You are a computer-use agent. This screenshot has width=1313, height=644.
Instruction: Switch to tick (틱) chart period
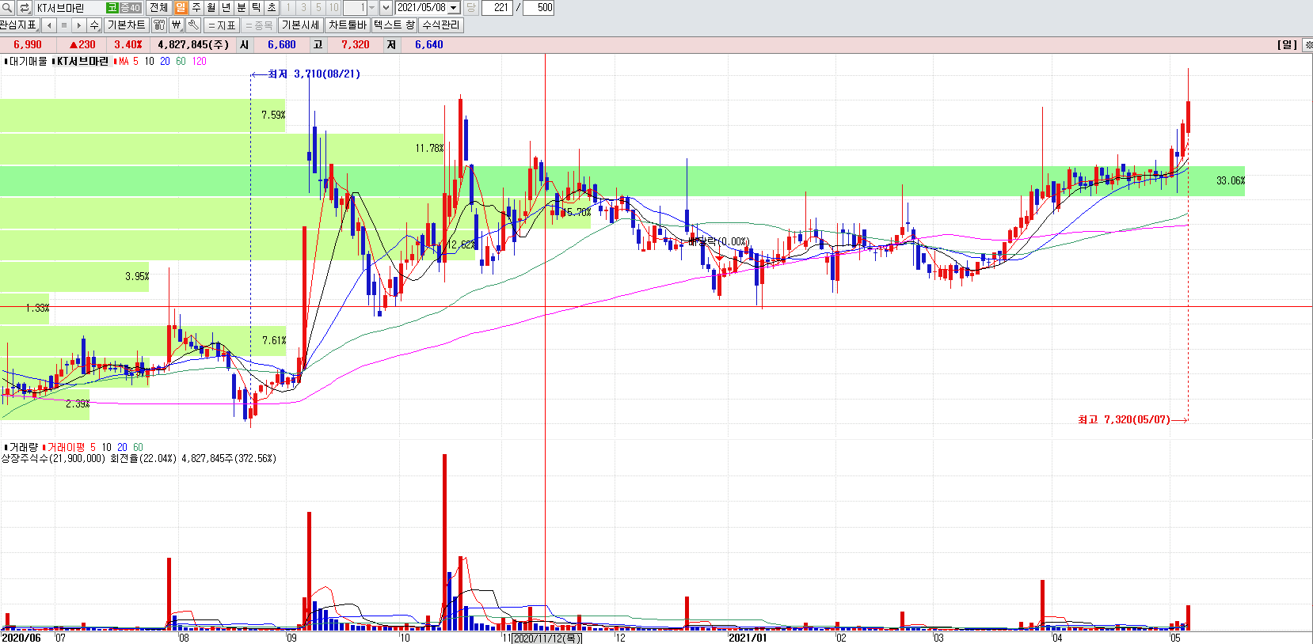[x=256, y=8]
